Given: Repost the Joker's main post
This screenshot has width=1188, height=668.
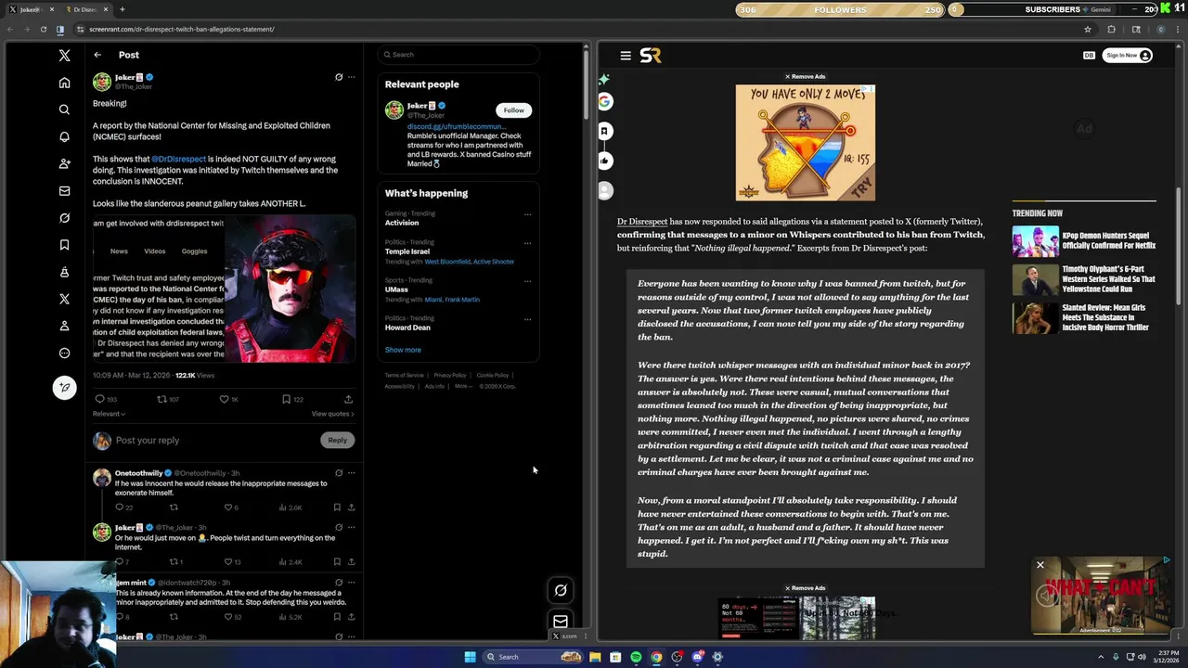Looking at the screenshot, I should [x=161, y=399].
